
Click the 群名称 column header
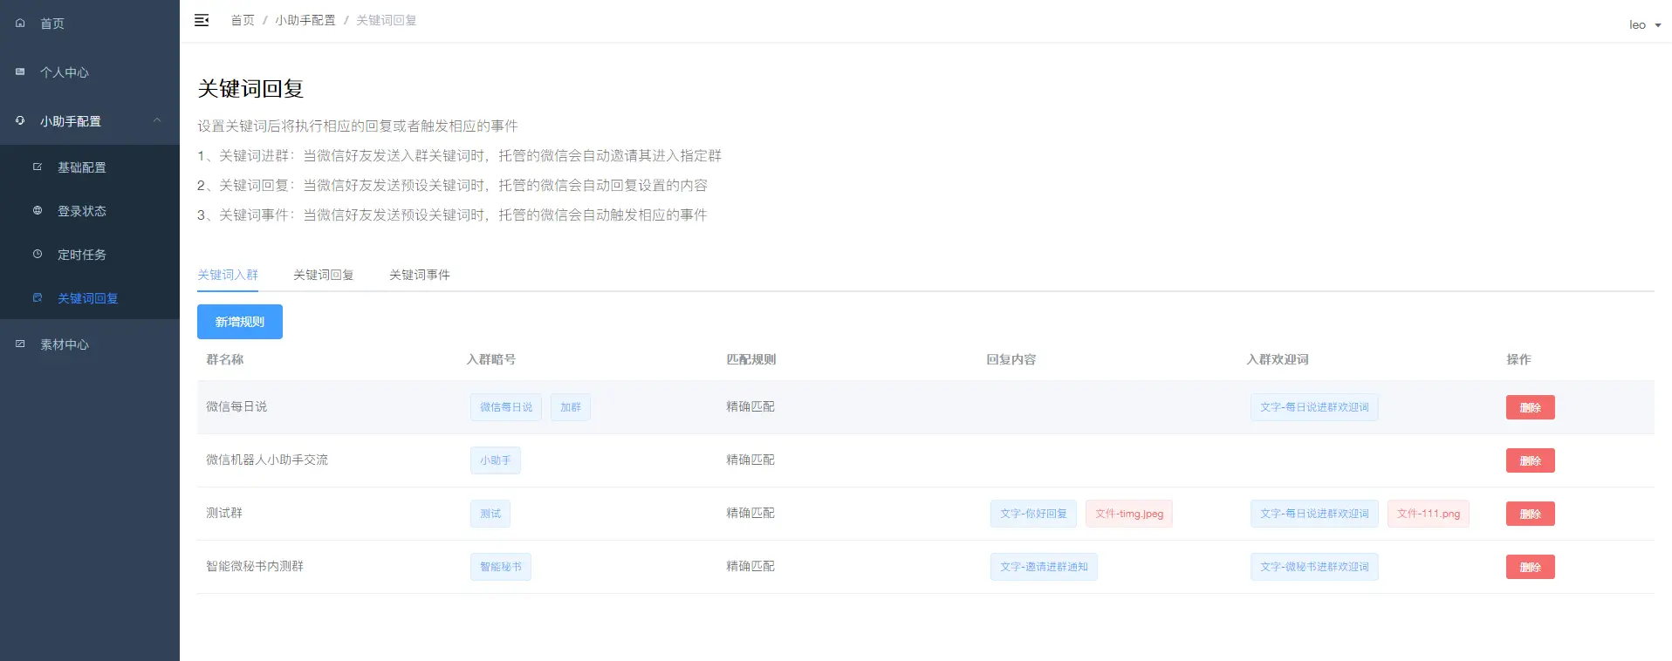point(225,359)
